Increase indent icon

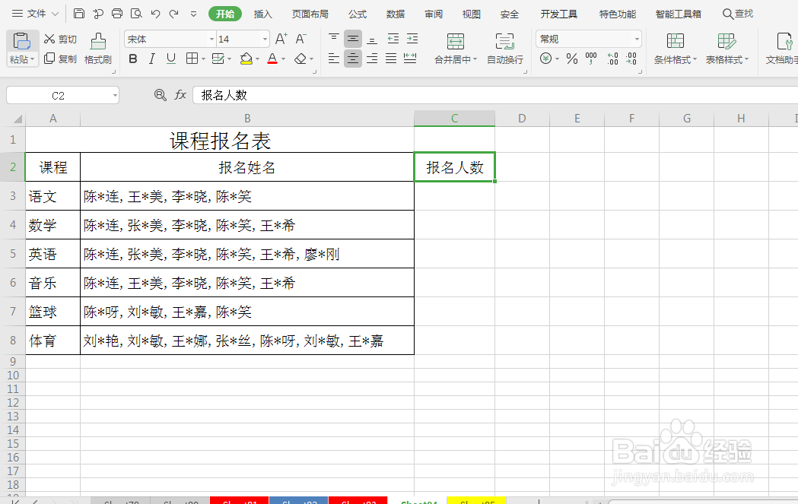tap(412, 39)
